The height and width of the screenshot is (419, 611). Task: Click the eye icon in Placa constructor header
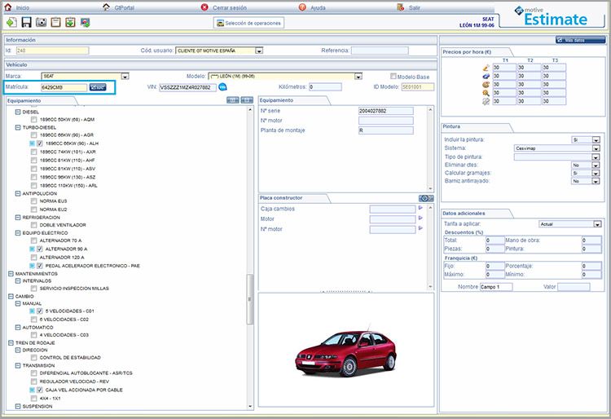tap(426, 198)
